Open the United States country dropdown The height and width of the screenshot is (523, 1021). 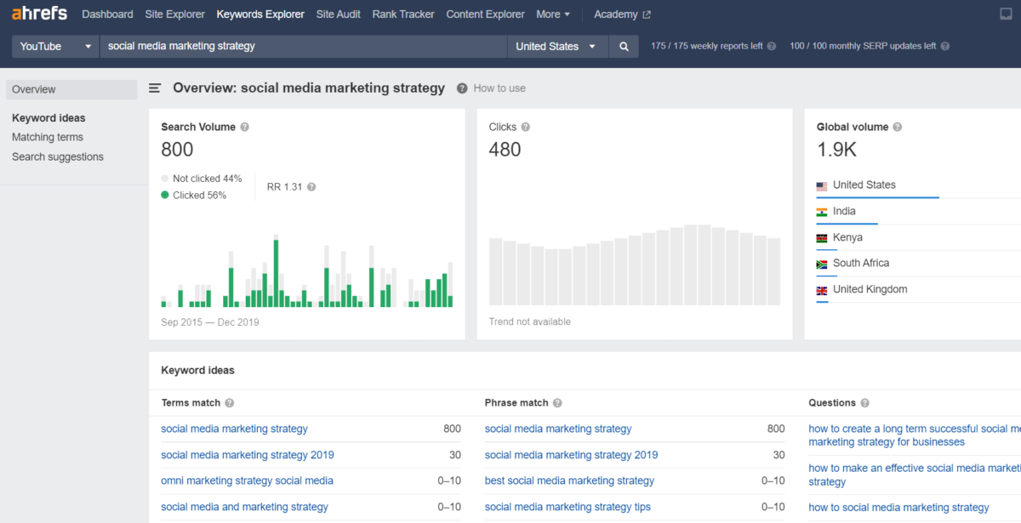(x=556, y=47)
